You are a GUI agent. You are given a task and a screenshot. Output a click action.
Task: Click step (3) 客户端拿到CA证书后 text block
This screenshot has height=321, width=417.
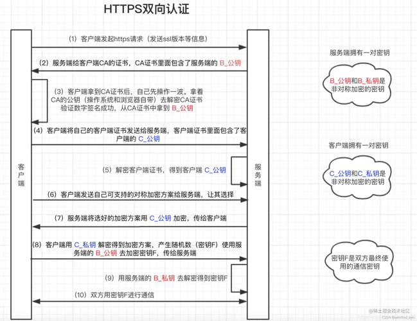(x=127, y=100)
